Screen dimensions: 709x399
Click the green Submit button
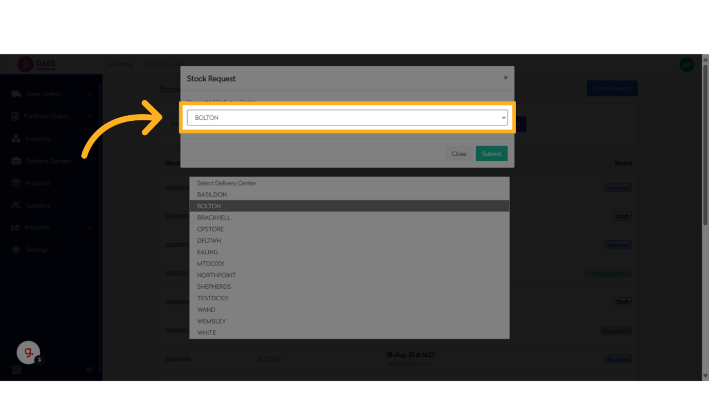click(491, 154)
